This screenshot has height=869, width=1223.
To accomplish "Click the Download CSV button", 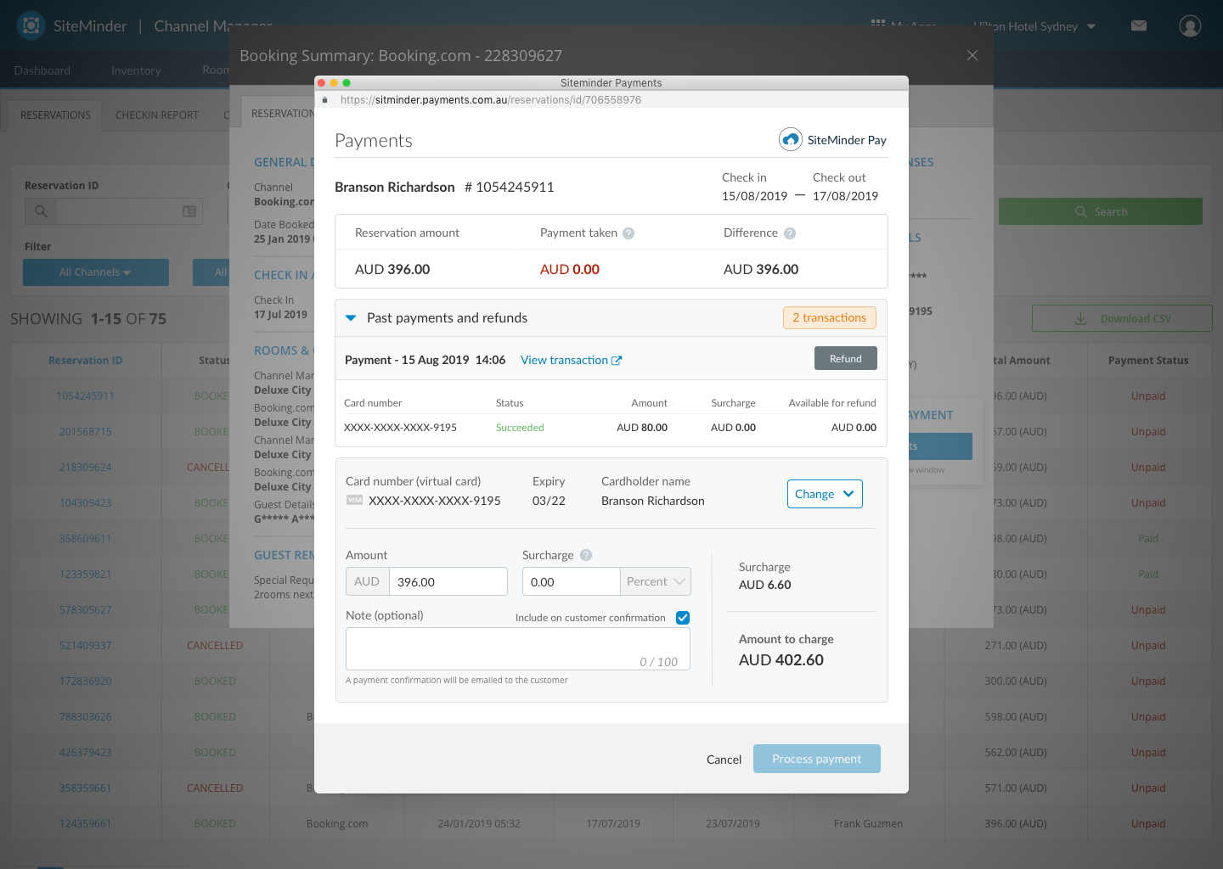I will click(1122, 318).
